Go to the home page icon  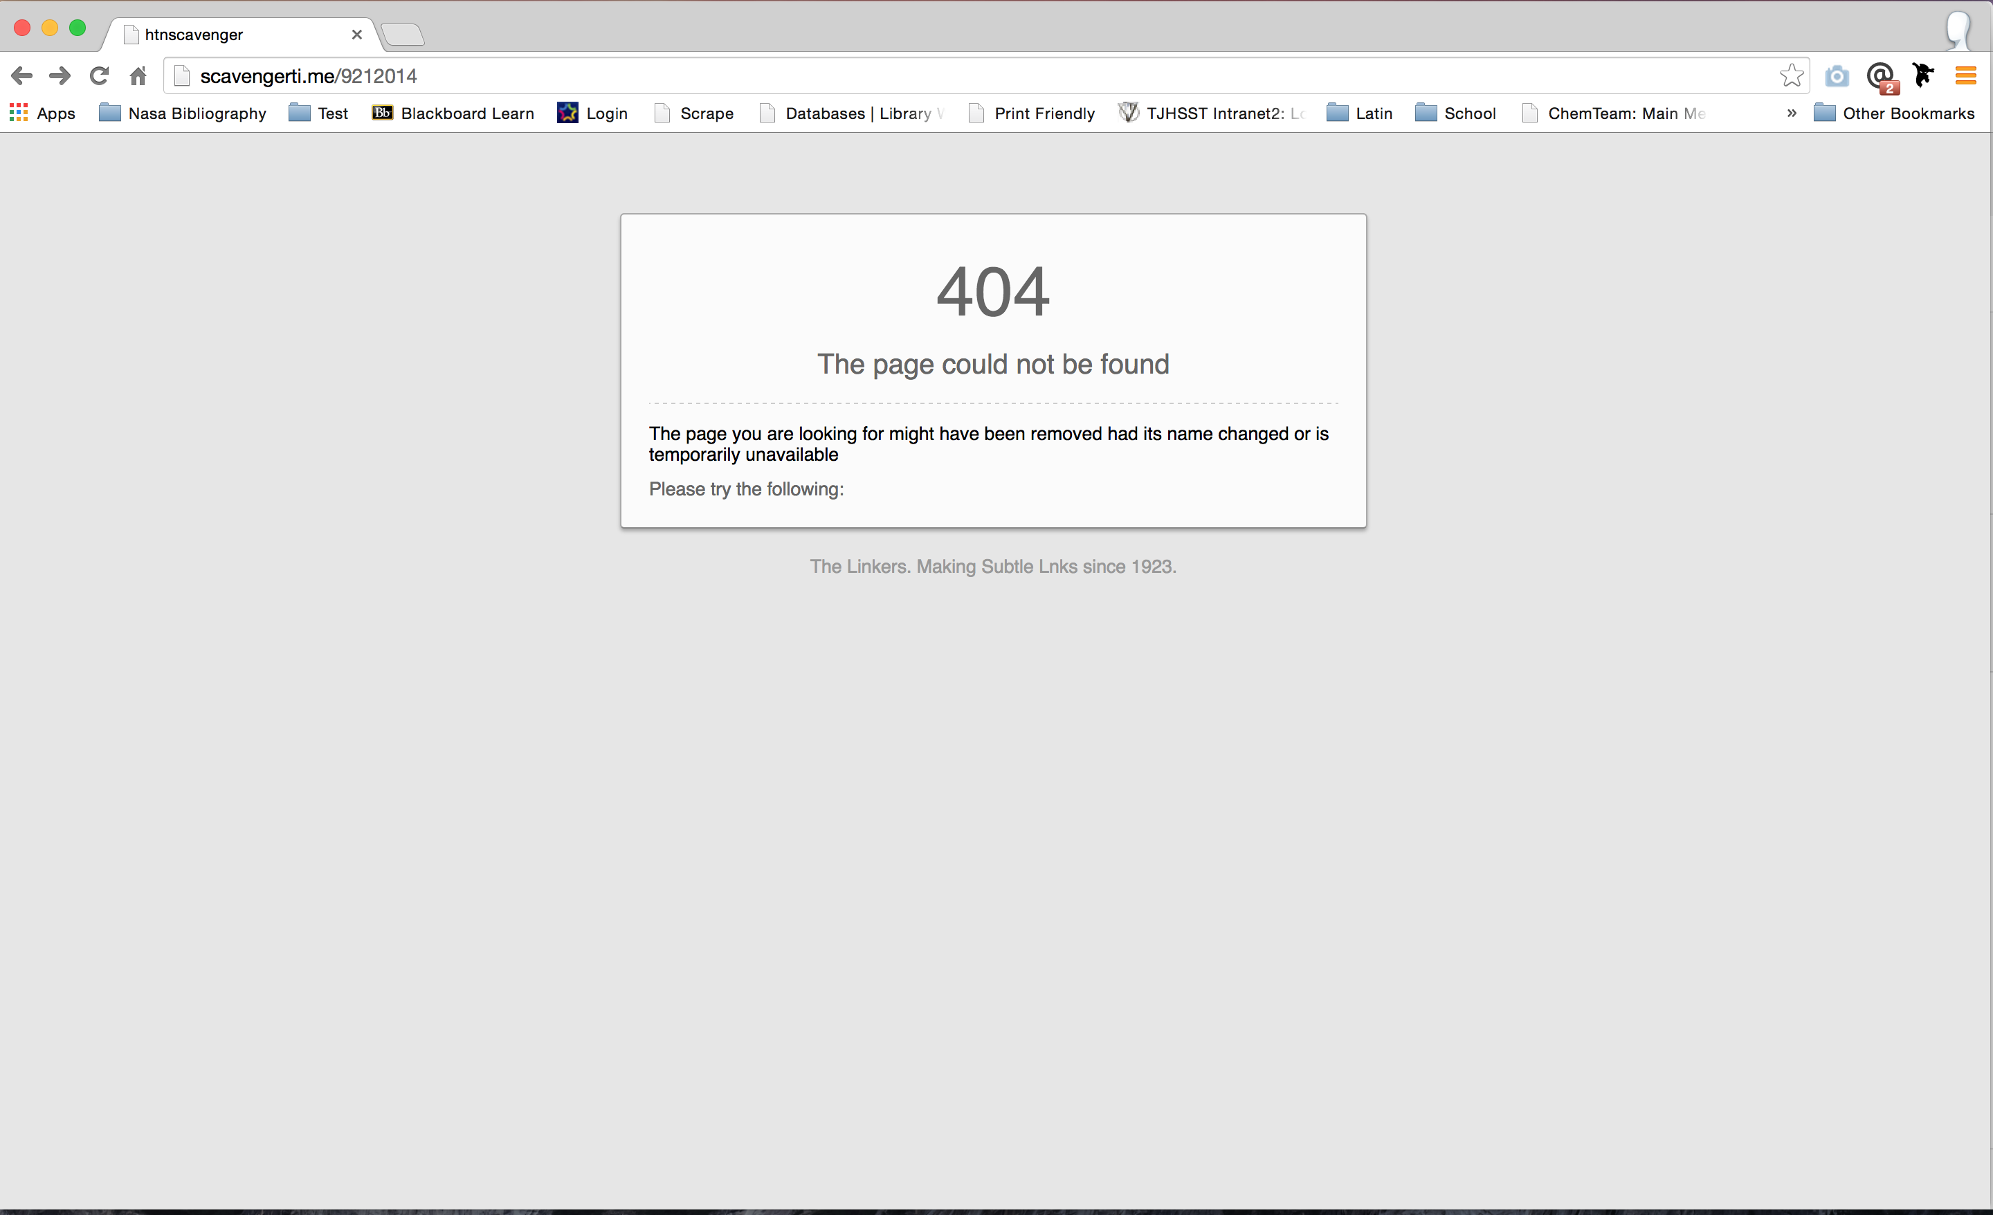138,76
